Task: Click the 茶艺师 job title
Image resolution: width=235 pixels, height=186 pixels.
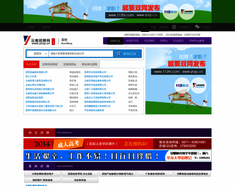Action: pos(73,81)
